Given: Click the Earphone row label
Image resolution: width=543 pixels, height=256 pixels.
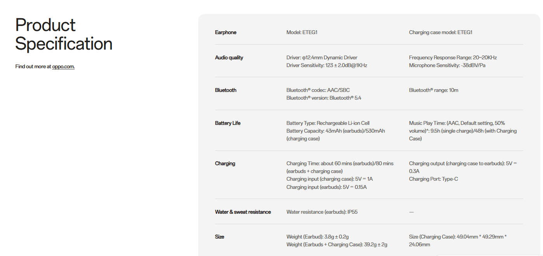Looking at the screenshot, I should click(225, 33).
